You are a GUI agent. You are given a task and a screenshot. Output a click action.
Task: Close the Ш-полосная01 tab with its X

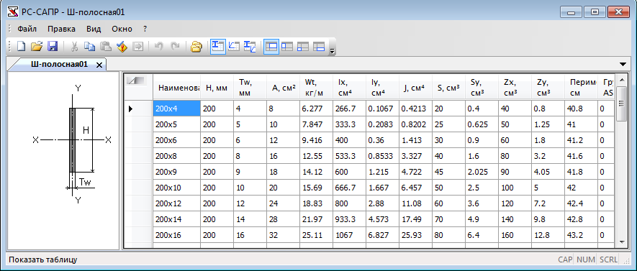pos(99,65)
